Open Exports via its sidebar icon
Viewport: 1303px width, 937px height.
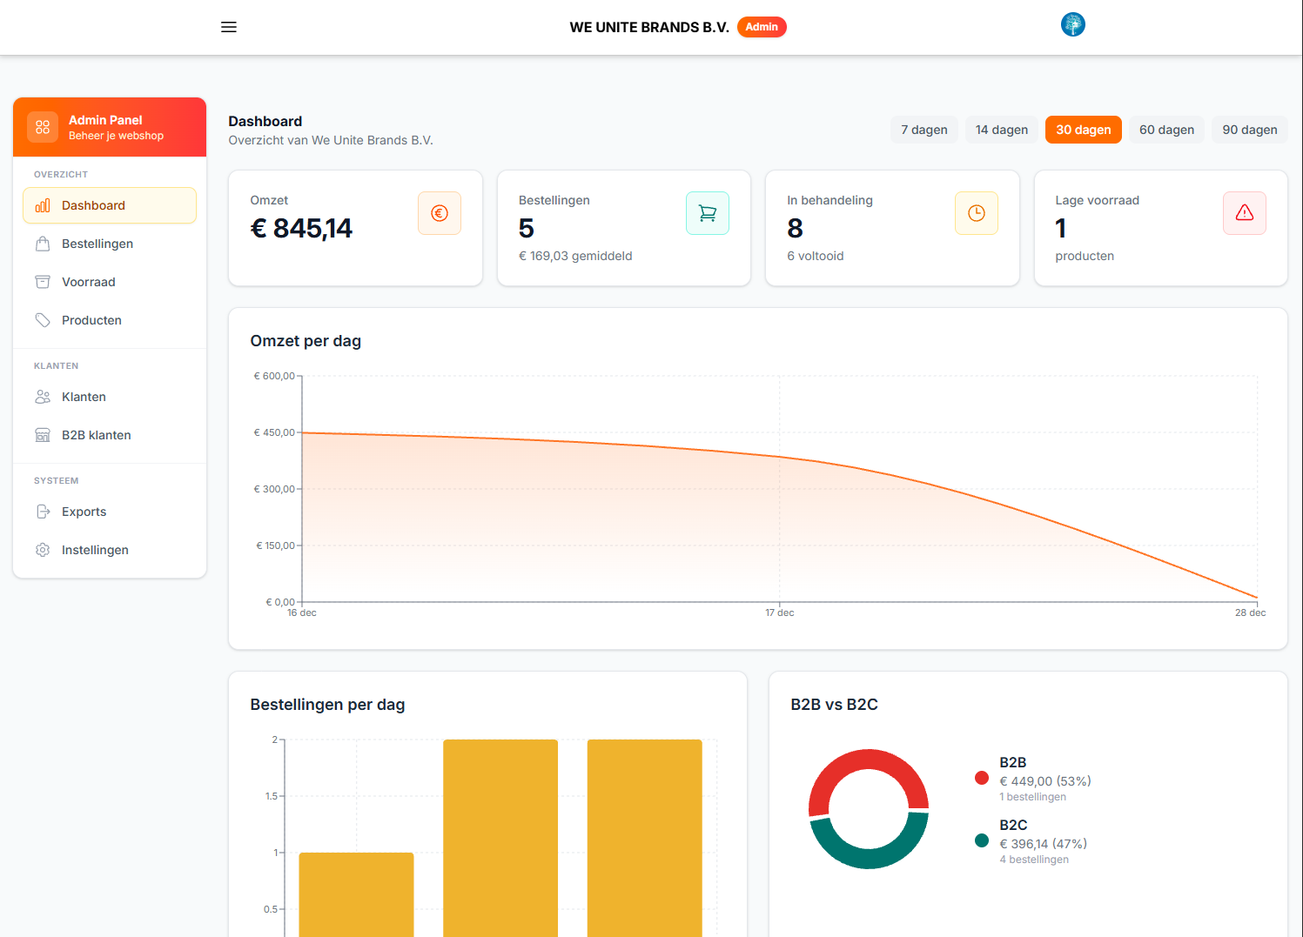(42, 512)
